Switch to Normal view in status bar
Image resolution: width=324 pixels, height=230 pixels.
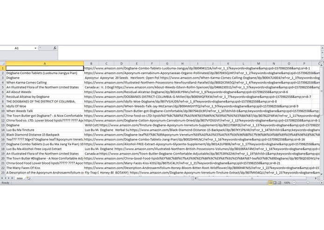[x=270, y=183]
